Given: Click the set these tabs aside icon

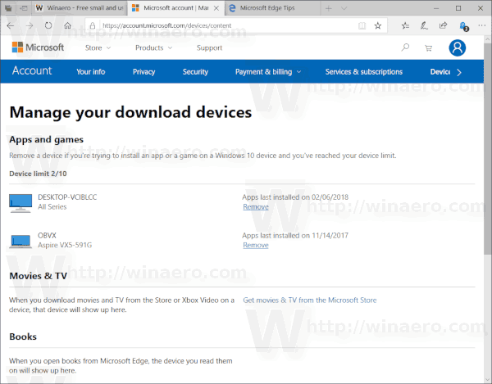Looking at the screenshot, I should pos(24,8).
